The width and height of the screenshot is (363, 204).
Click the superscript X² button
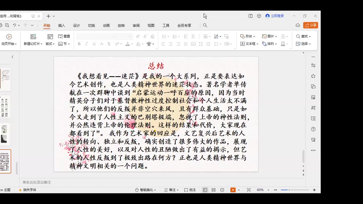pos(117,44)
